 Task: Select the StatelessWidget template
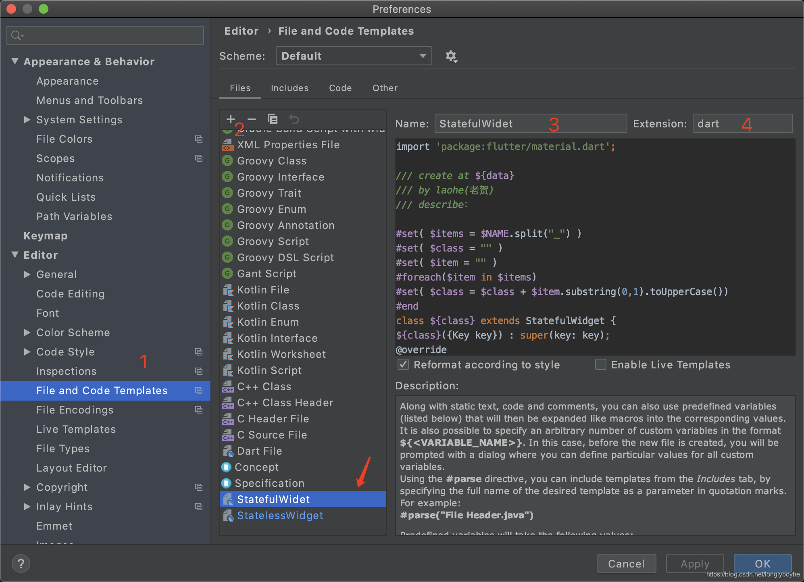303,515
